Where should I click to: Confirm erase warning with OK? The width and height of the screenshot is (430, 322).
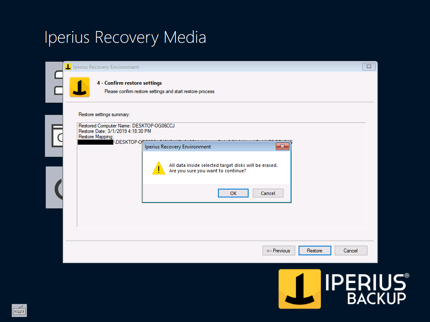tap(233, 193)
